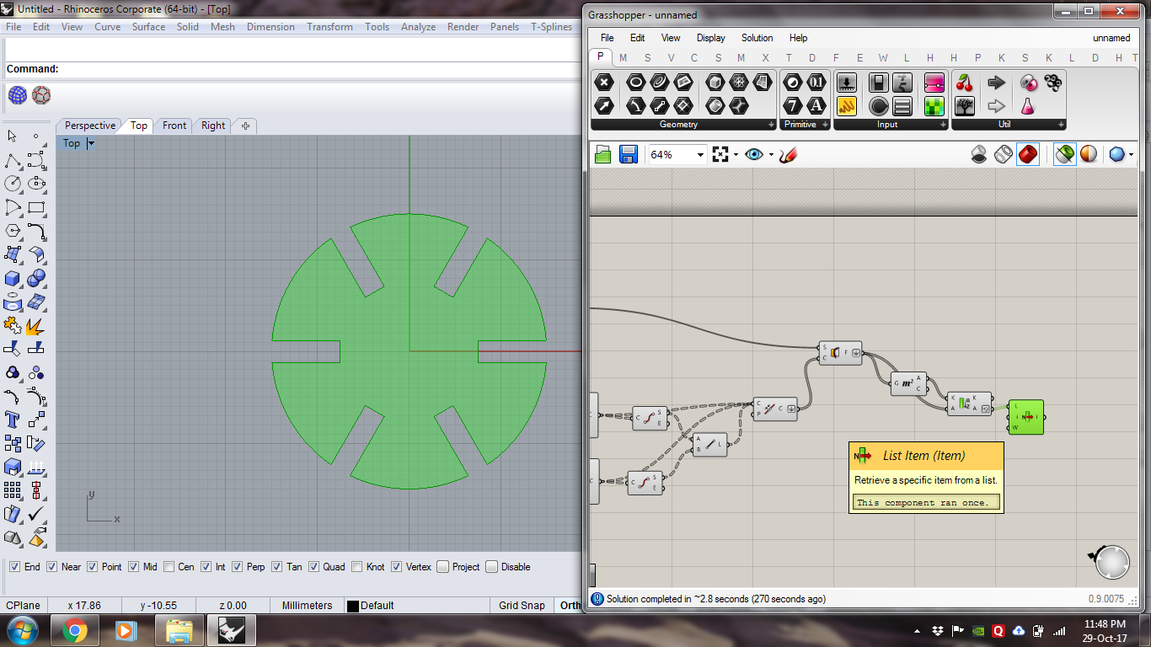The height and width of the screenshot is (647, 1151).
Task: Click the pink Gradient input icon
Action: click(934, 82)
